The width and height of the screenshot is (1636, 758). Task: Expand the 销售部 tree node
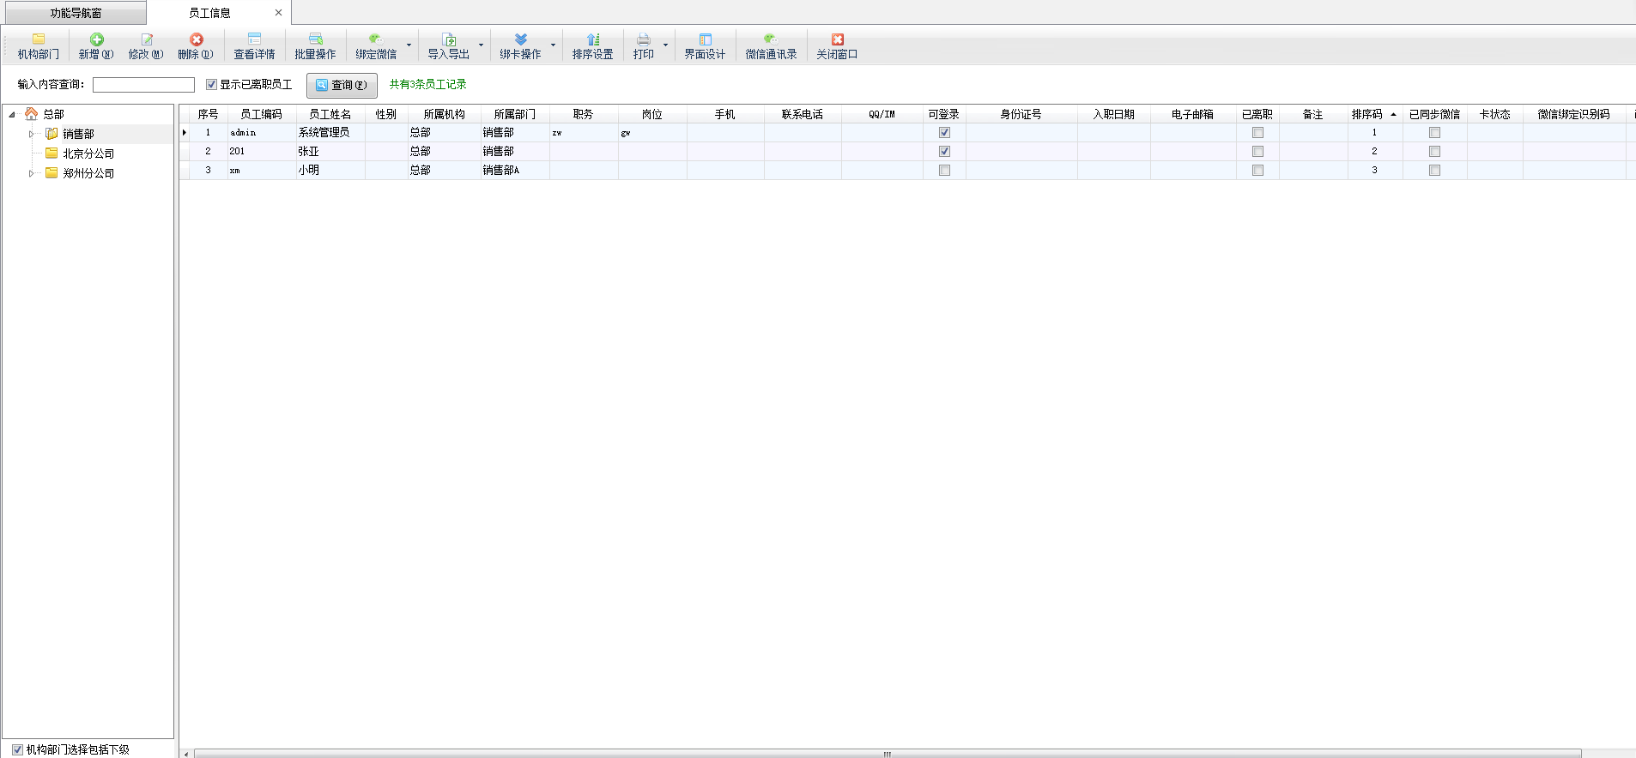(x=31, y=134)
